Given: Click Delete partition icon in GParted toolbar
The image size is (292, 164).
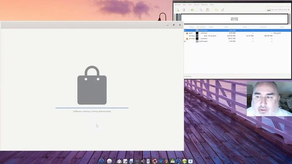Looking at the screenshot, I should [184, 10].
